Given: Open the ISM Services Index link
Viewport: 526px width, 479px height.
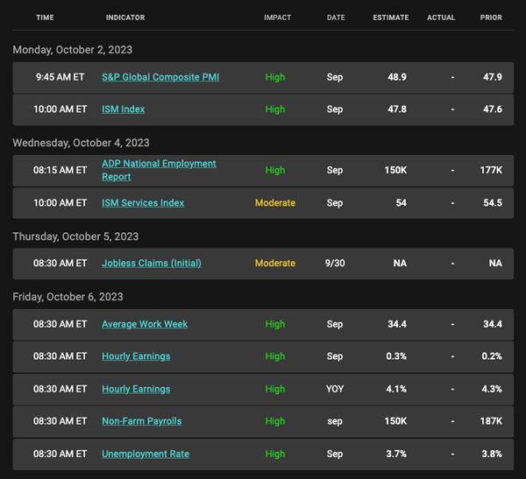Looking at the screenshot, I should click(x=143, y=203).
